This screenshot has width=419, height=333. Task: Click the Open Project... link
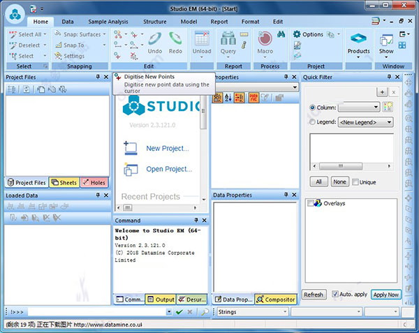(169, 170)
